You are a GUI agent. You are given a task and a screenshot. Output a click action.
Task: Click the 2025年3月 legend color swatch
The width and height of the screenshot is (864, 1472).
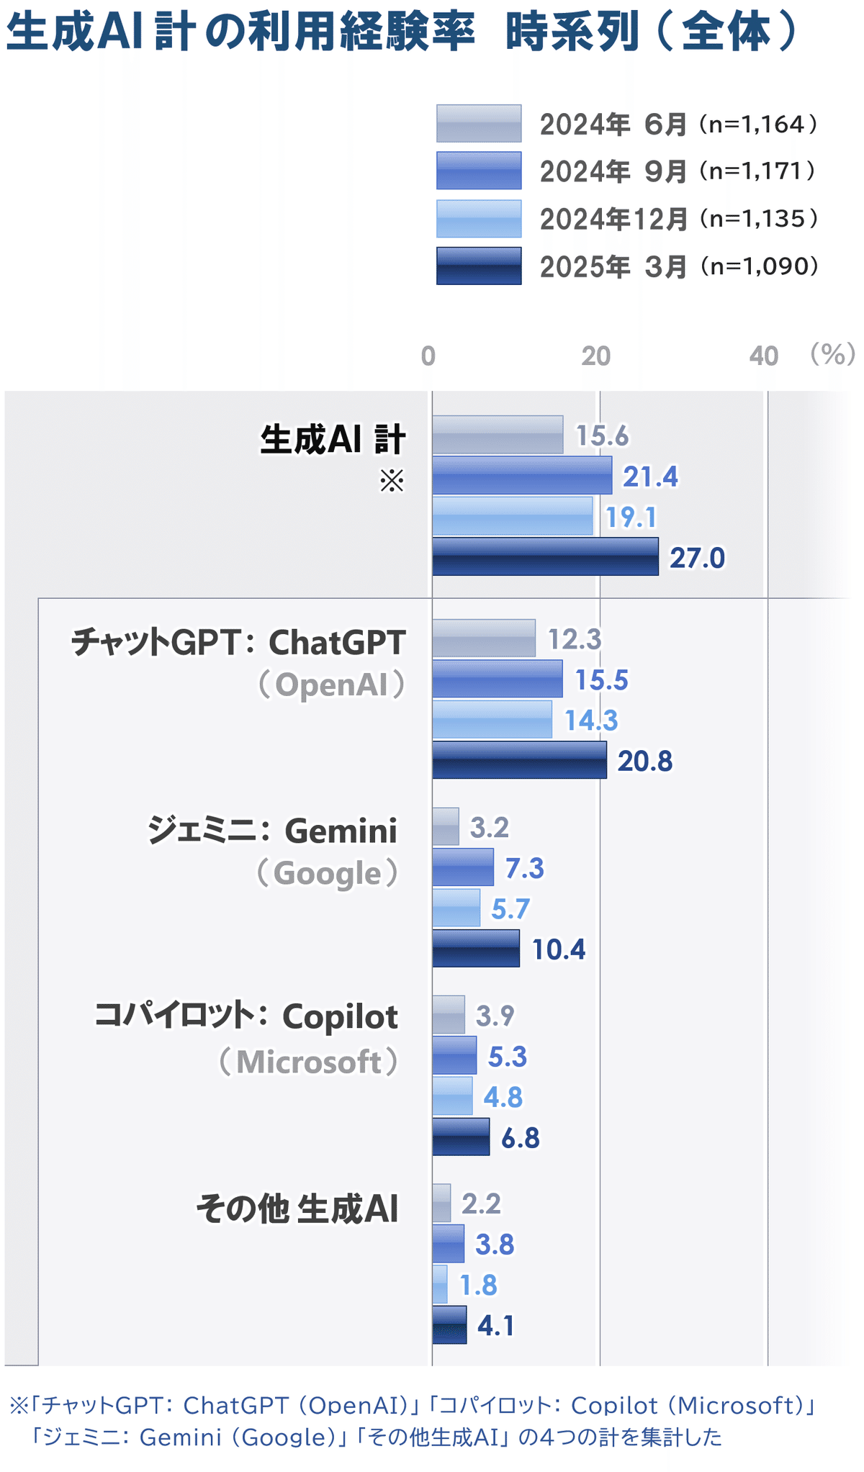(x=479, y=266)
